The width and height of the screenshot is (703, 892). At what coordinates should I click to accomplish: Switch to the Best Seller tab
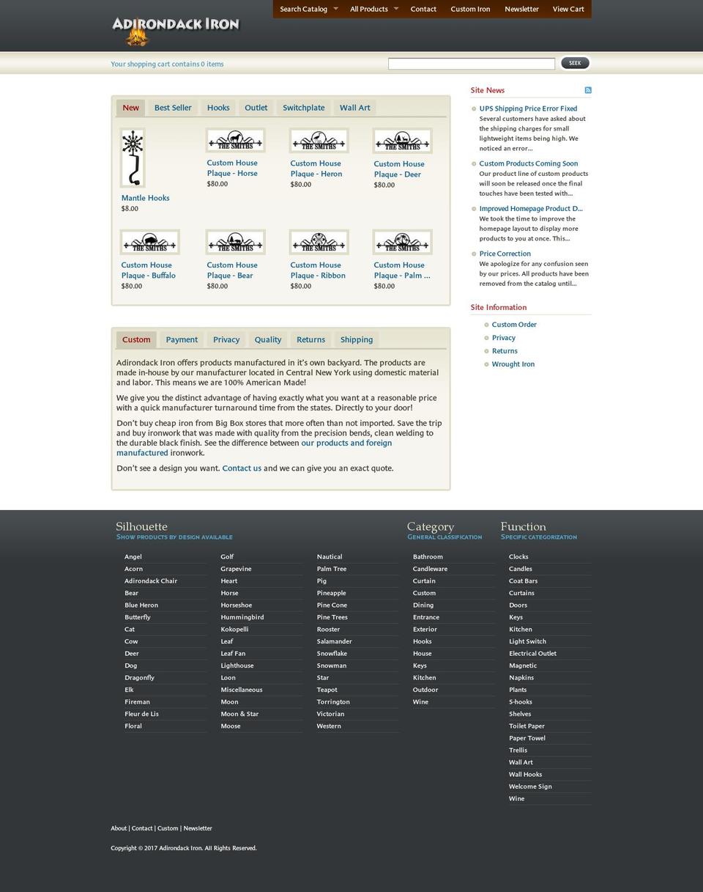click(173, 108)
